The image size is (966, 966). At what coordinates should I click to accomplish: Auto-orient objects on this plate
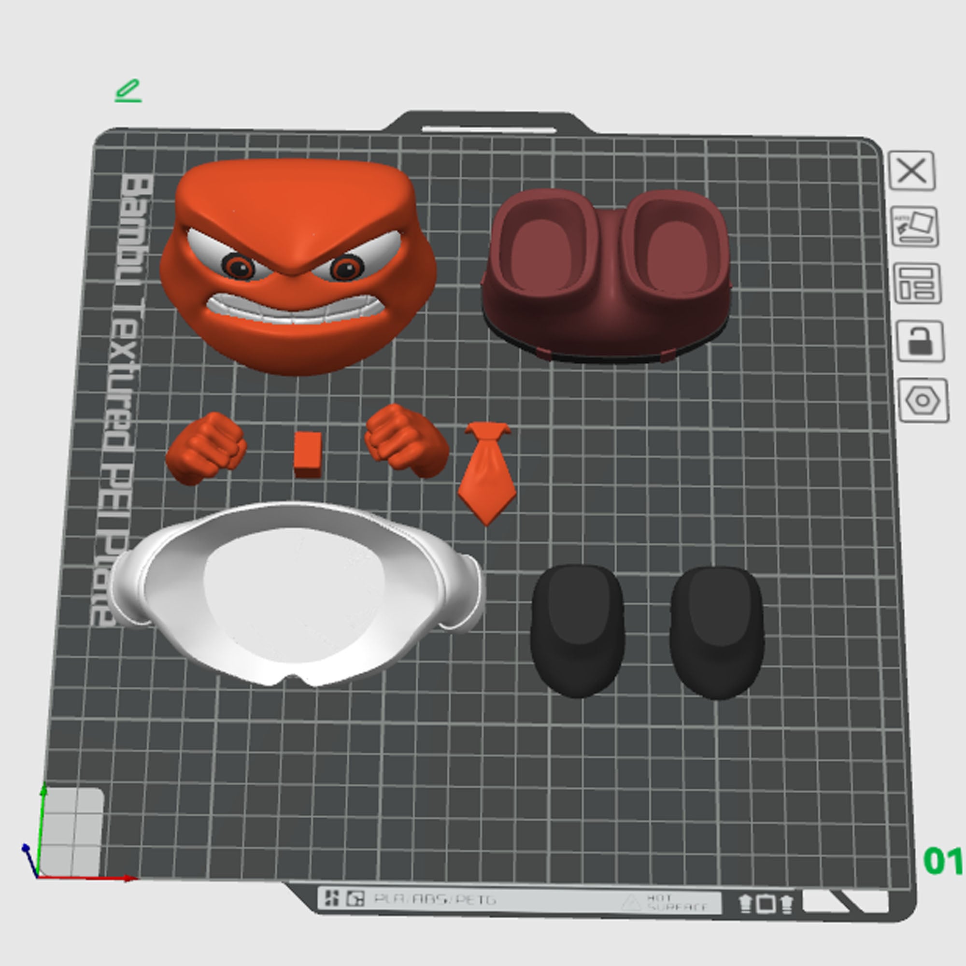click(x=915, y=227)
